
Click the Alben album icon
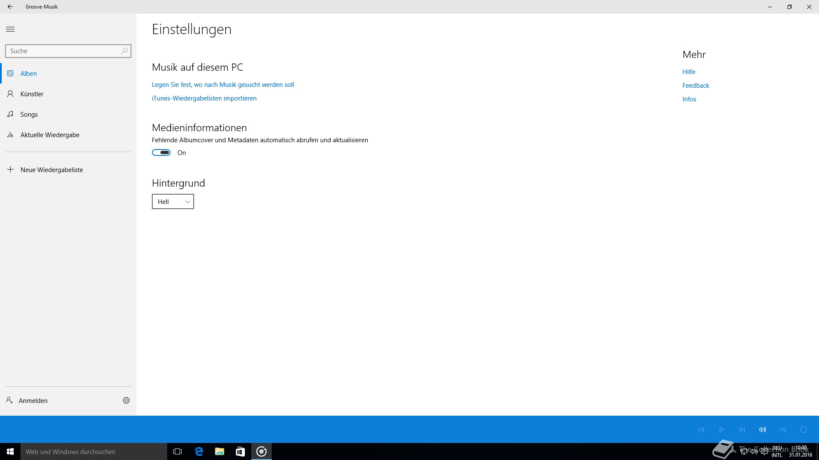click(10, 73)
